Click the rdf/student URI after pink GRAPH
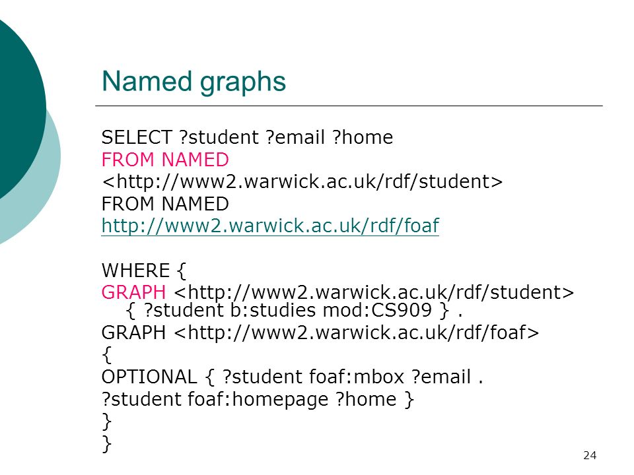634x475 pixels. click(x=374, y=292)
